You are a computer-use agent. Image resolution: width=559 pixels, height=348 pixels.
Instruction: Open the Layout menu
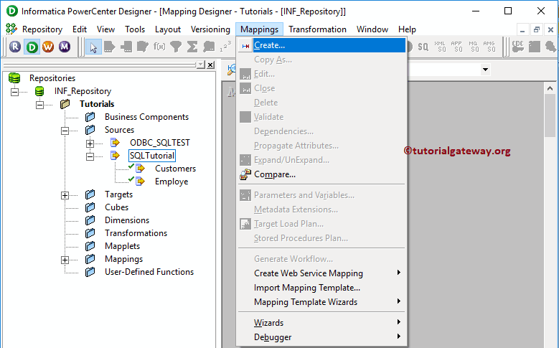[x=168, y=29]
